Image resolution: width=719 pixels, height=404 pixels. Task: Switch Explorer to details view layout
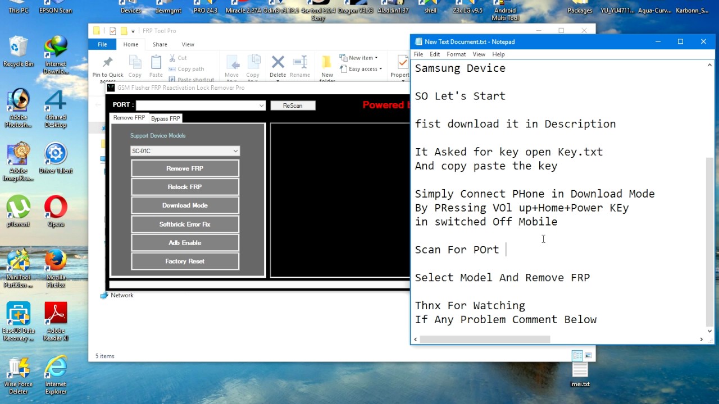[x=577, y=356]
